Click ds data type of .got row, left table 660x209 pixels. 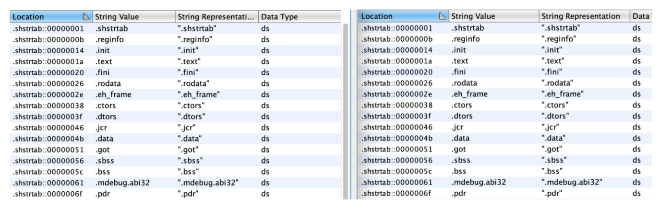point(264,150)
